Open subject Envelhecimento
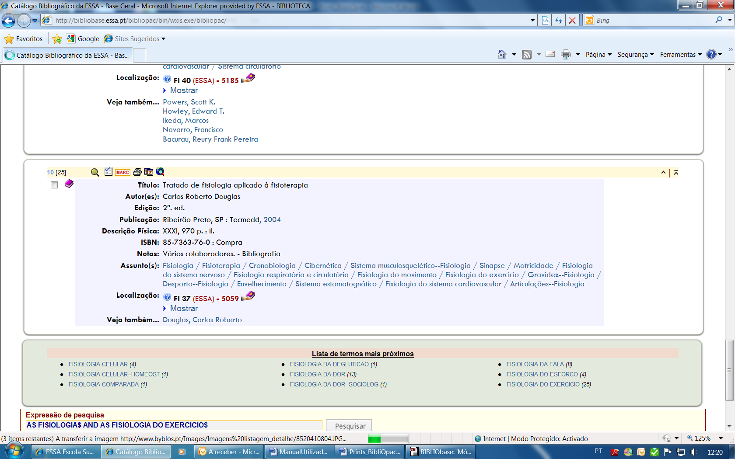 pyautogui.click(x=262, y=284)
